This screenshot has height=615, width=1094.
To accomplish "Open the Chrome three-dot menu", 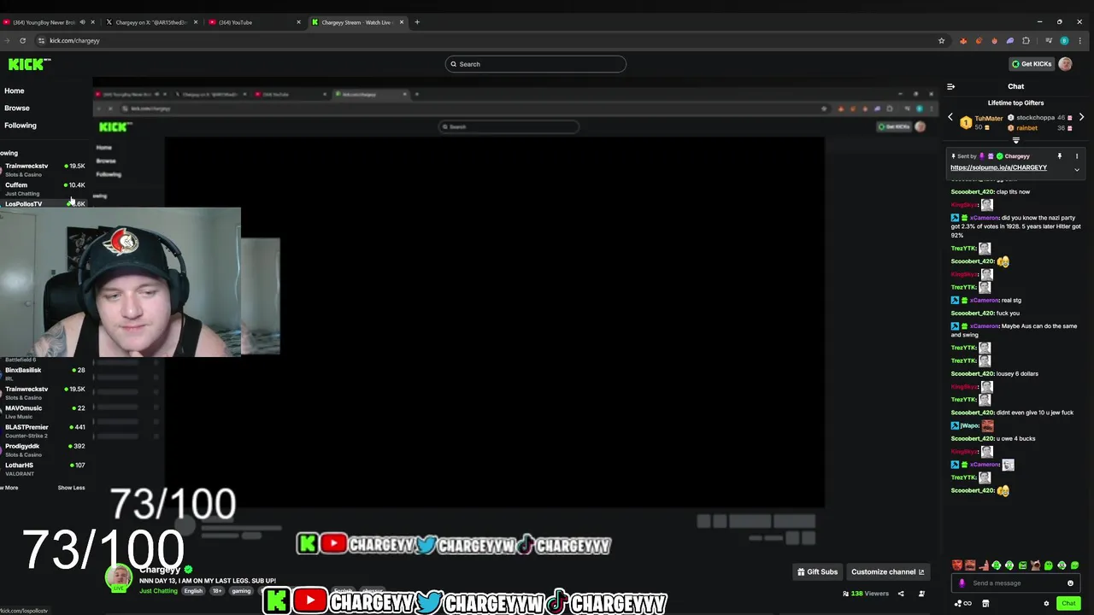I will [1081, 40].
